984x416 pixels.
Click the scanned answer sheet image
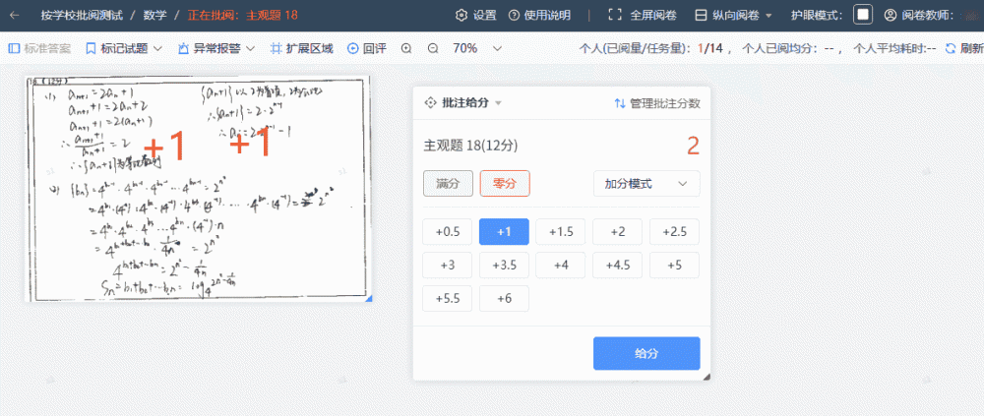point(198,187)
